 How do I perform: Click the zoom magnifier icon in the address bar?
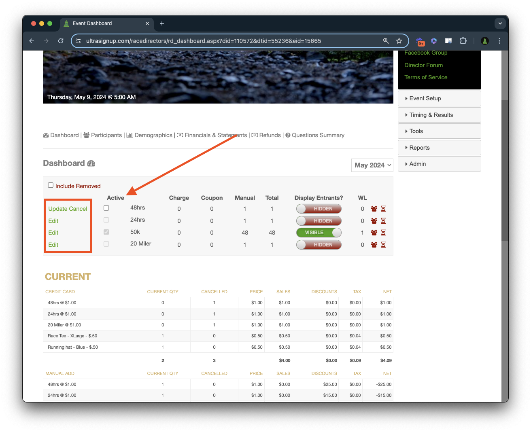386,41
